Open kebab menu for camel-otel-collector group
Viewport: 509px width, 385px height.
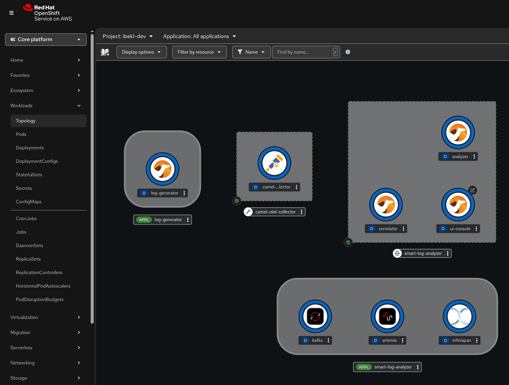(x=301, y=212)
